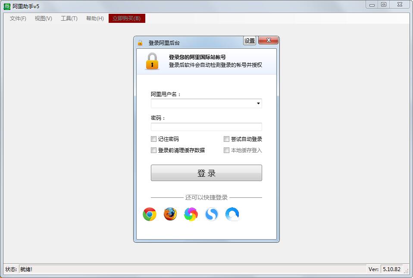This screenshot has width=413, height=278.
Task: Click inside the 密码 password field
Action: [206, 127]
